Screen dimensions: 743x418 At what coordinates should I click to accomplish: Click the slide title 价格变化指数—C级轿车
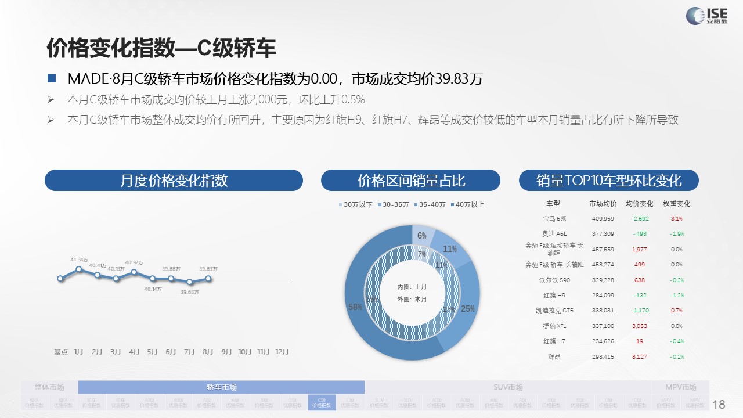click(x=161, y=49)
